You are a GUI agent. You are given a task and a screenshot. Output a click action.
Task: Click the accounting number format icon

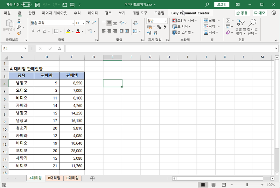[149, 27]
